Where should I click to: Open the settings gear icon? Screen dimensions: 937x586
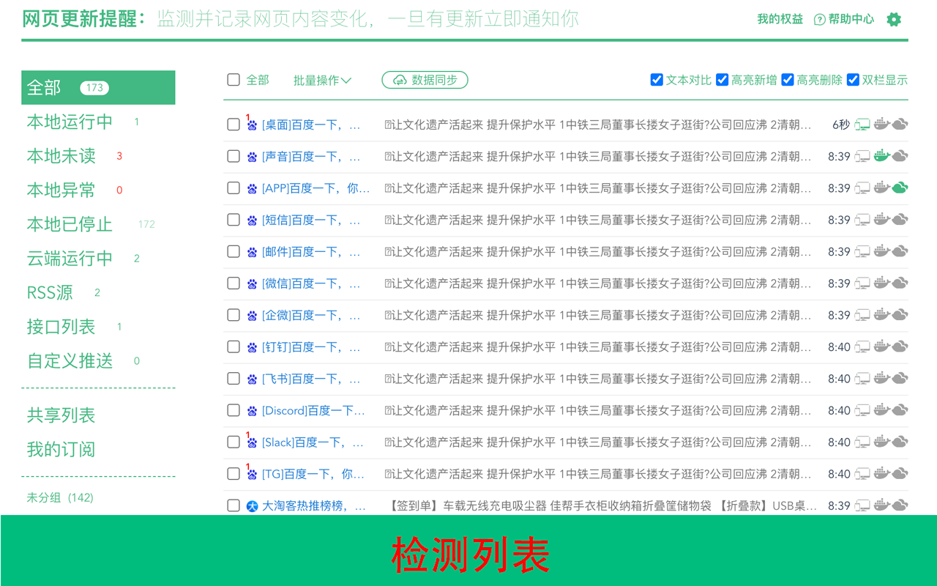click(894, 19)
